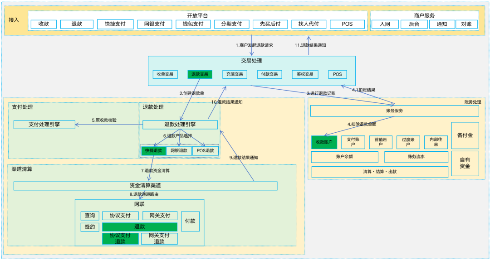Click the green 快捷退款 box
490x260 pixels.
153,151
